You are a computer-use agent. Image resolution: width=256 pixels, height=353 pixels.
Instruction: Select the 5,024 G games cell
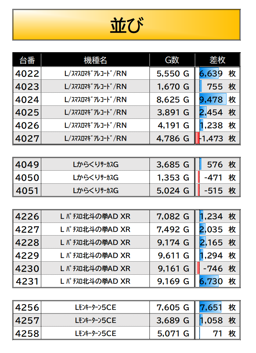172,191
